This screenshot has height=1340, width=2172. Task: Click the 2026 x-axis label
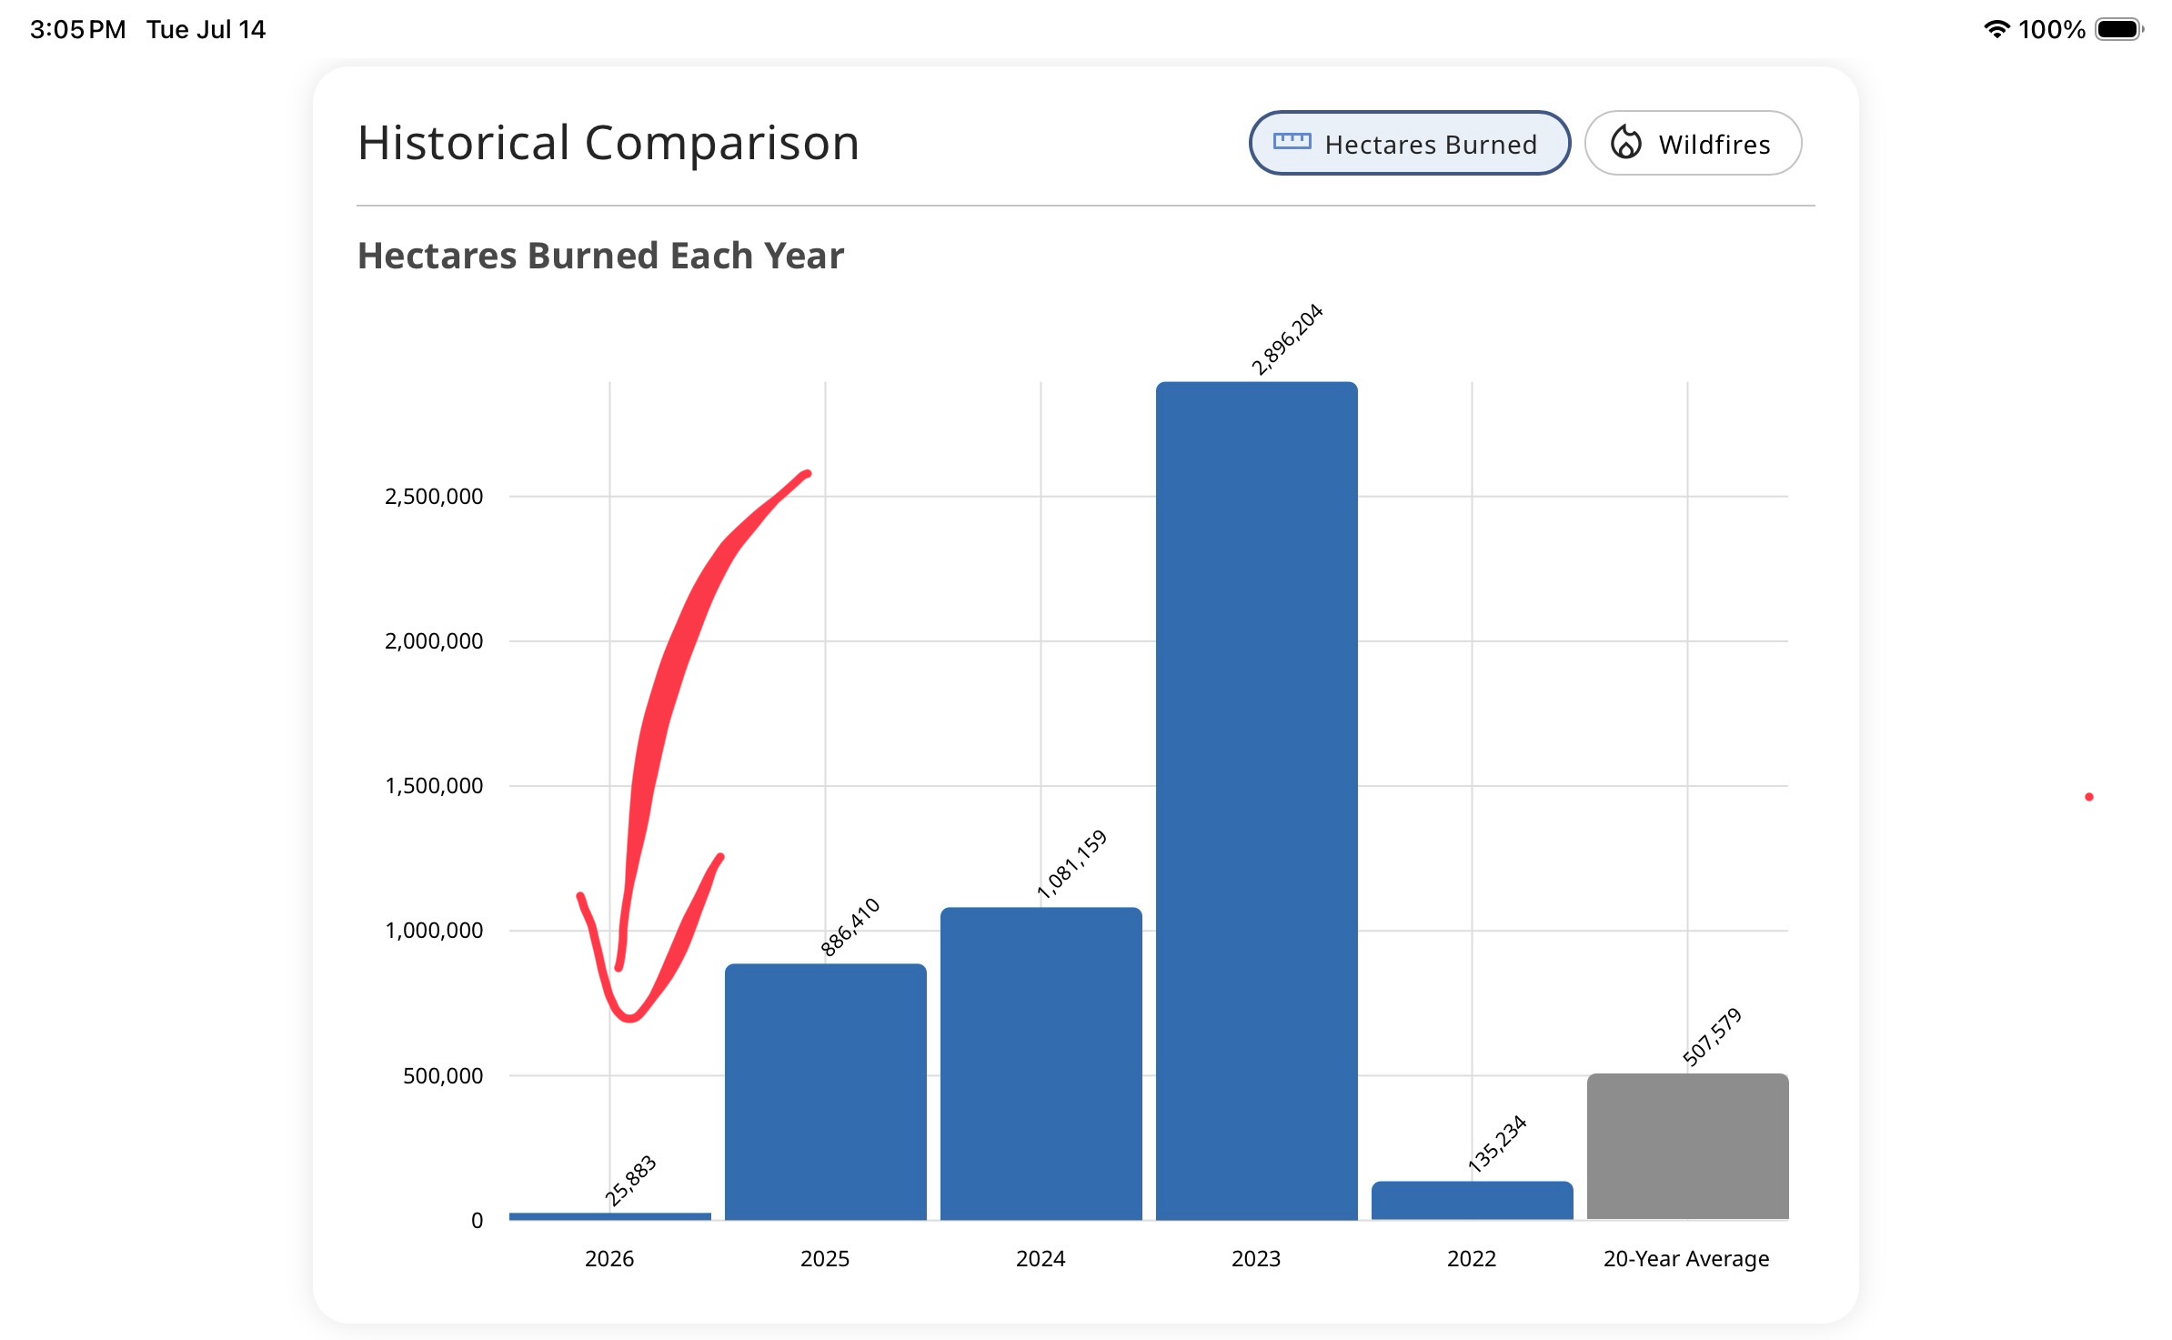point(609,1258)
